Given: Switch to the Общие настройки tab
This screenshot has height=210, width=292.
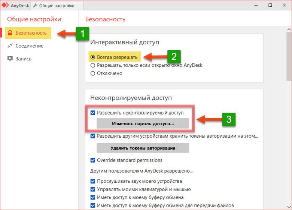Looking at the screenshot, I should [57, 6].
